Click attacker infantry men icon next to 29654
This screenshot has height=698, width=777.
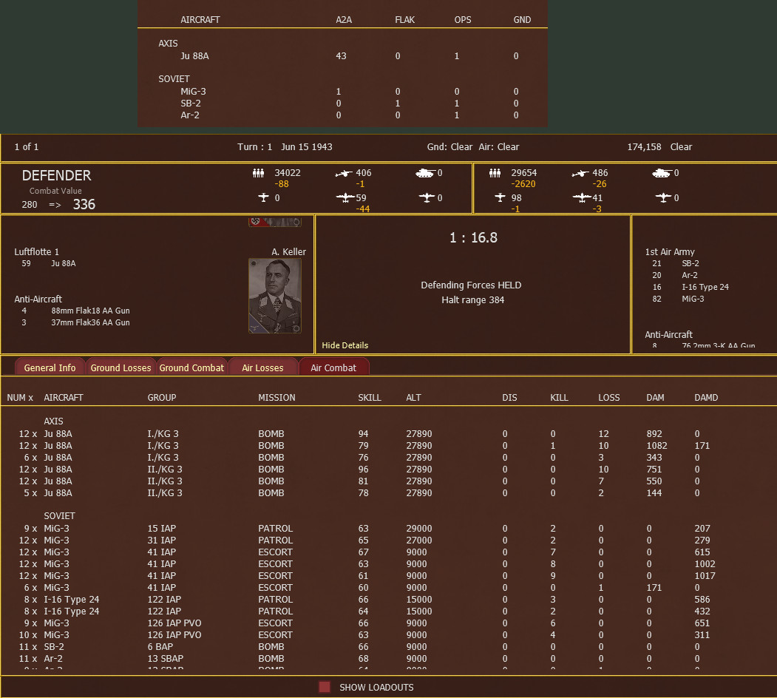click(495, 173)
